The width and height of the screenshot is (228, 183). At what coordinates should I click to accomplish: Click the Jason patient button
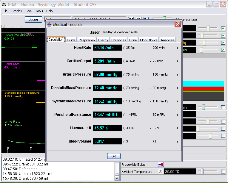(x=33, y=20)
